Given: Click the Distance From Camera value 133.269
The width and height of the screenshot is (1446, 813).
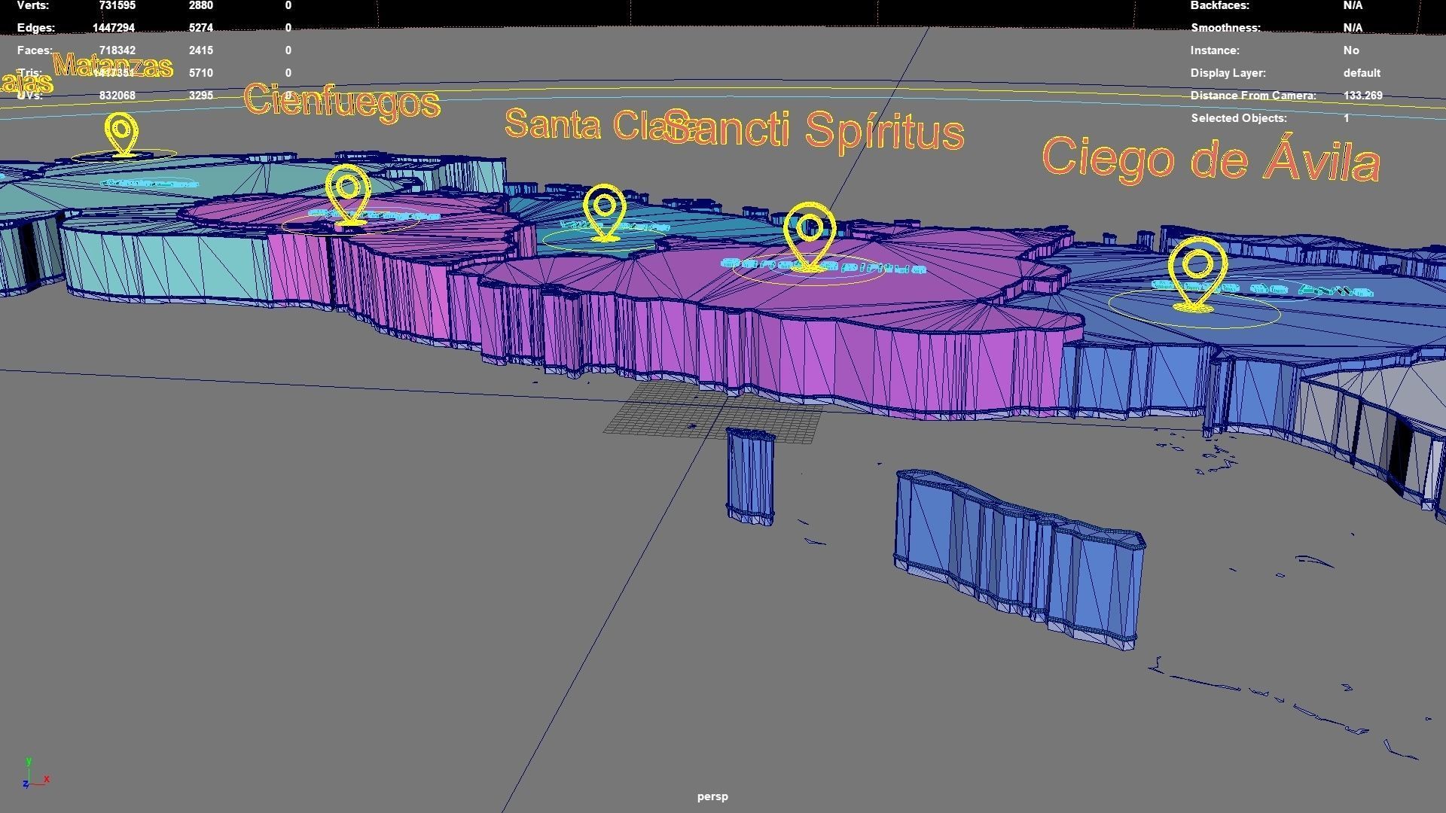Looking at the screenshot, I should click(1362, 96).
